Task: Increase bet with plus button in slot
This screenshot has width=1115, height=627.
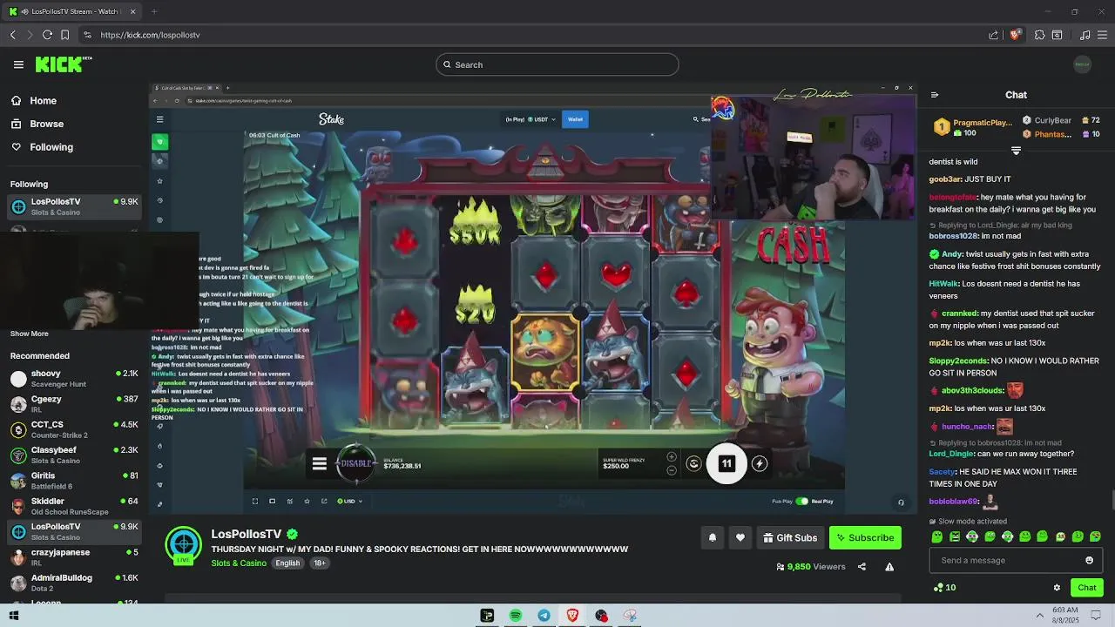Action: (671, 456)
